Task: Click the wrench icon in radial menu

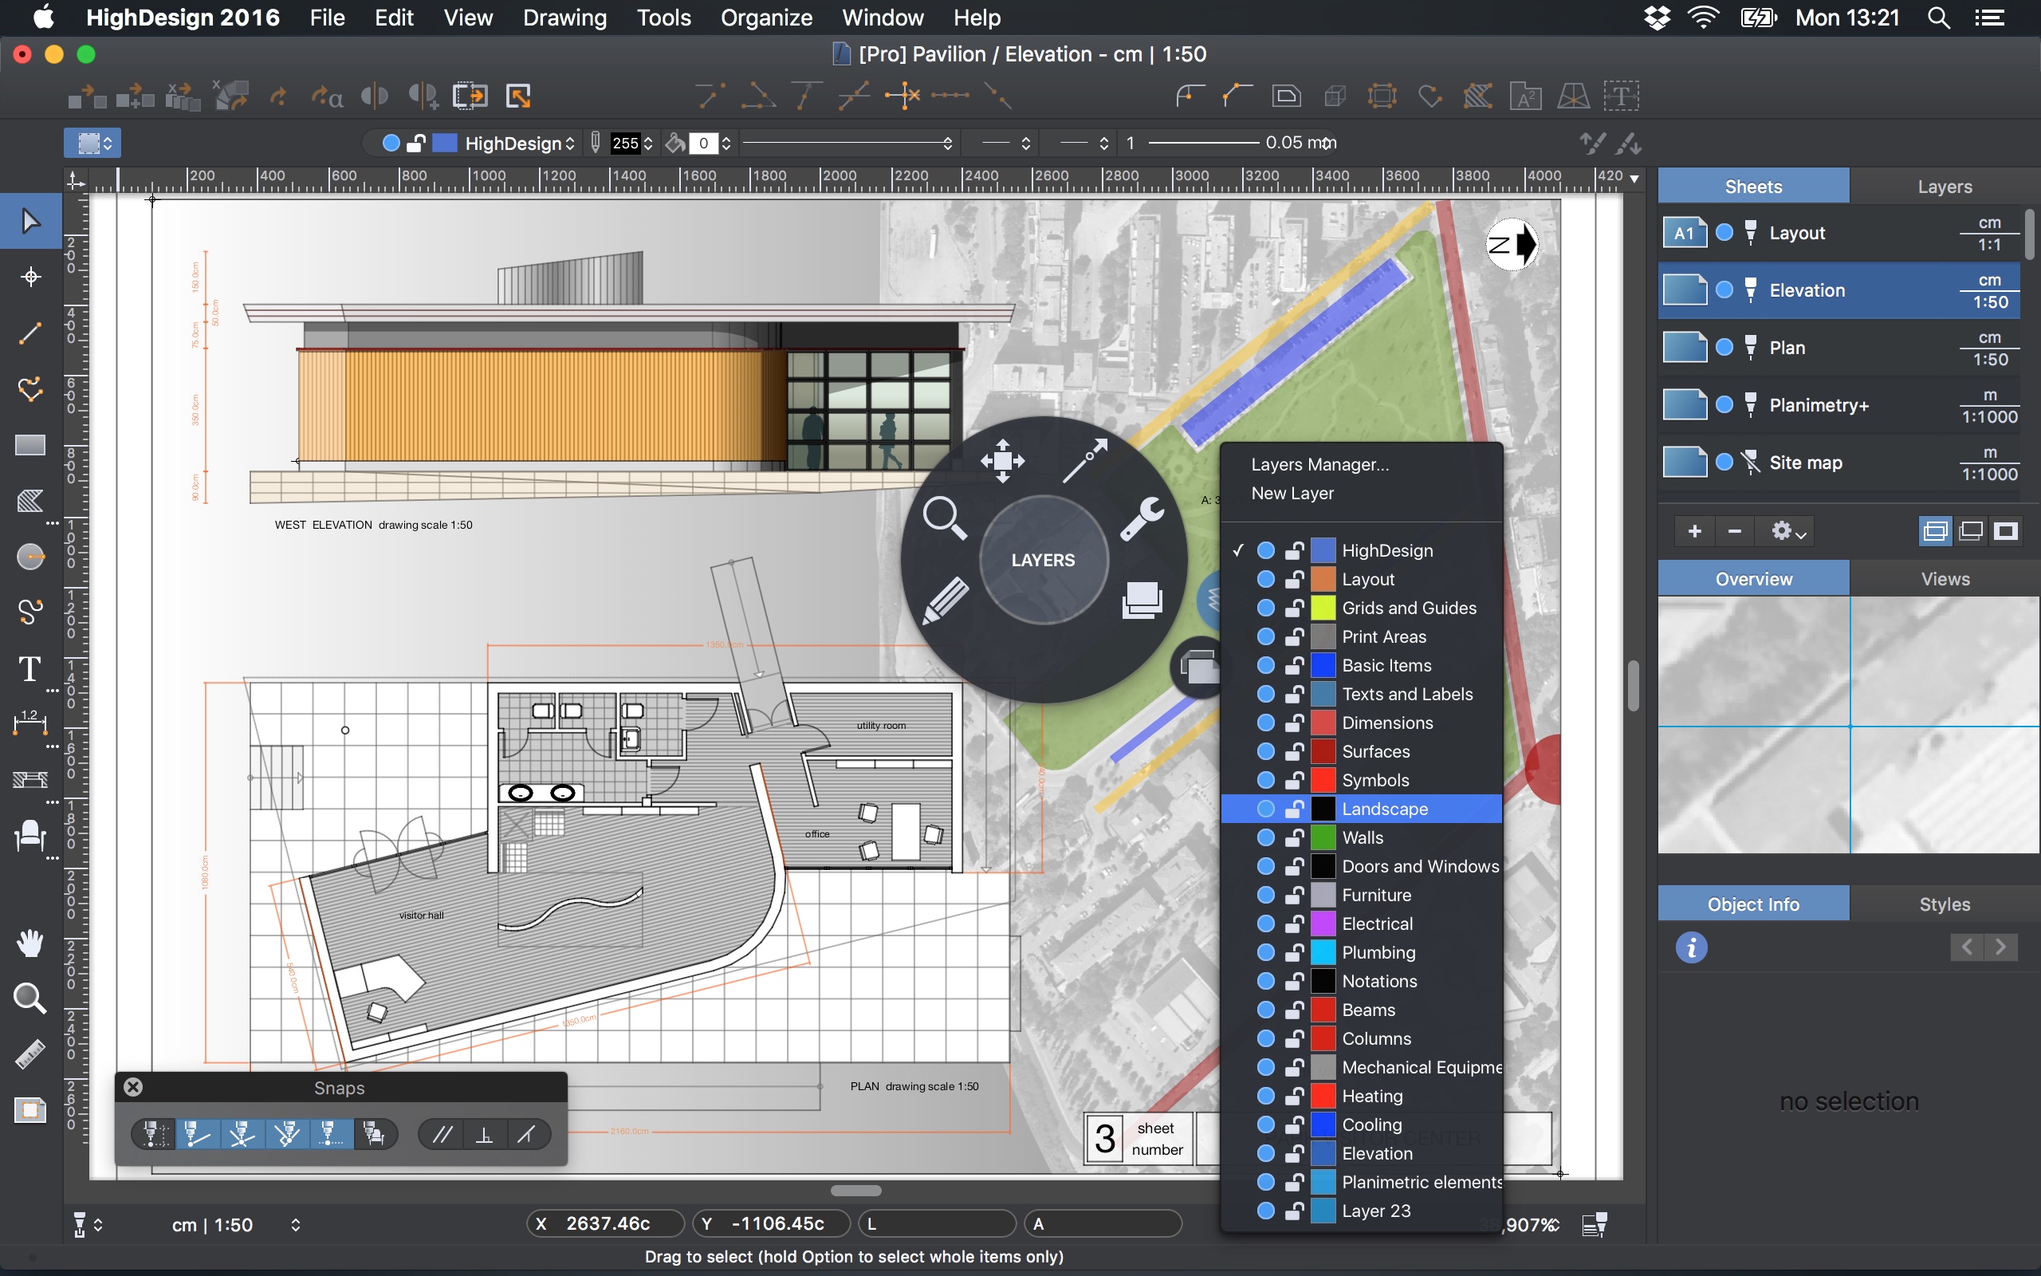Action: 1142,518
